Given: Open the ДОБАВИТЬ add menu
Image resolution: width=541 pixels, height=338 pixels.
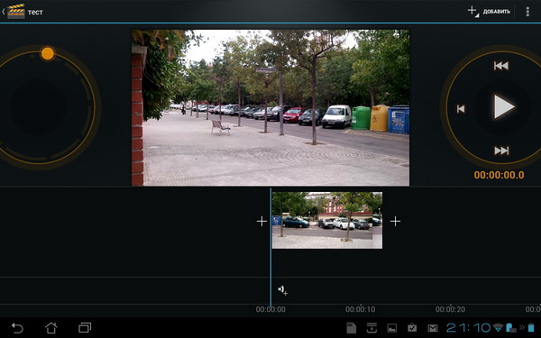Looking at the screenshot, I should coord(489,12).
